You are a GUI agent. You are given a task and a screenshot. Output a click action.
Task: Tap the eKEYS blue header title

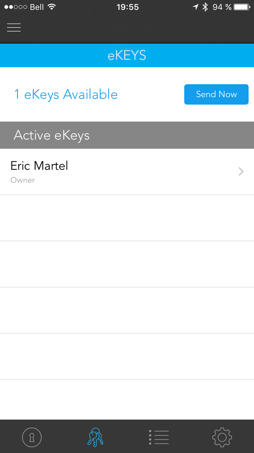coord(127,55)
